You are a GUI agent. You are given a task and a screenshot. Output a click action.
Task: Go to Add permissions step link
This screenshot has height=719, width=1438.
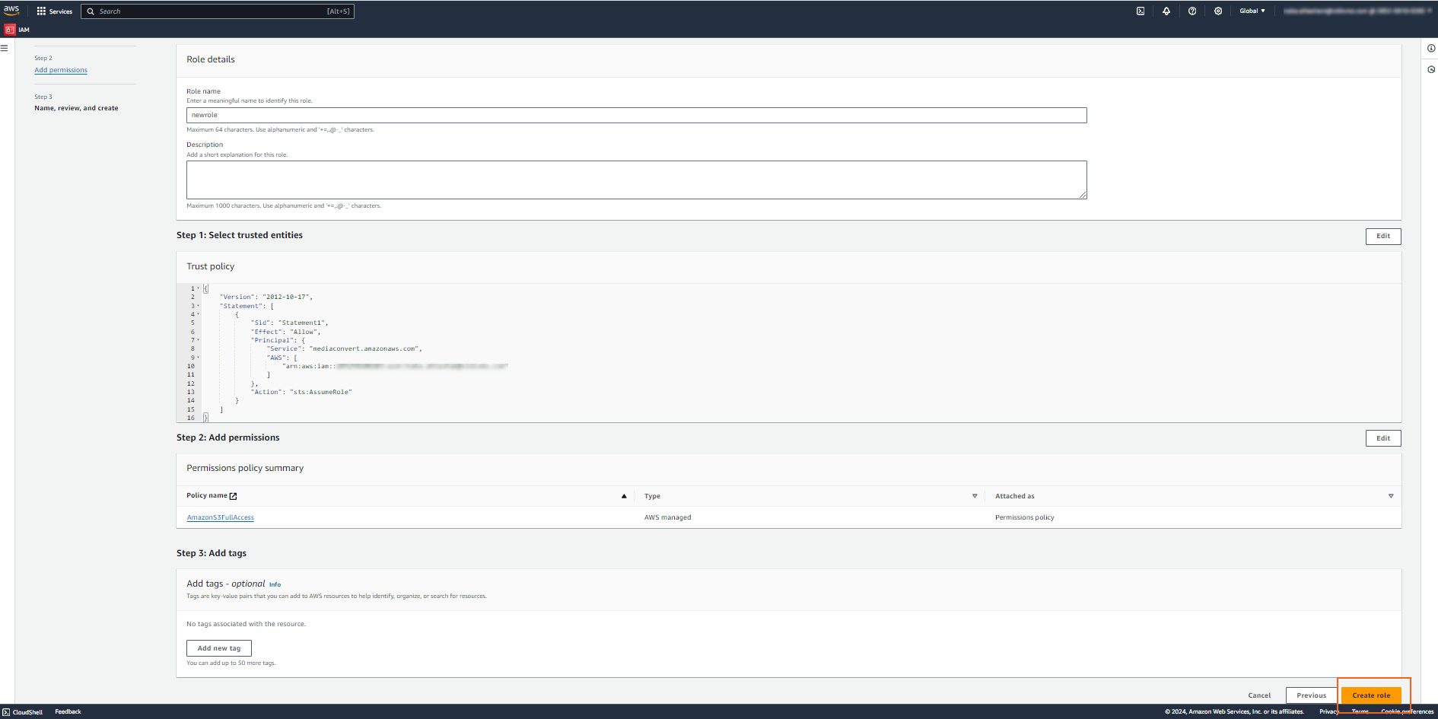pyautogui.click(x=61, y=70)
